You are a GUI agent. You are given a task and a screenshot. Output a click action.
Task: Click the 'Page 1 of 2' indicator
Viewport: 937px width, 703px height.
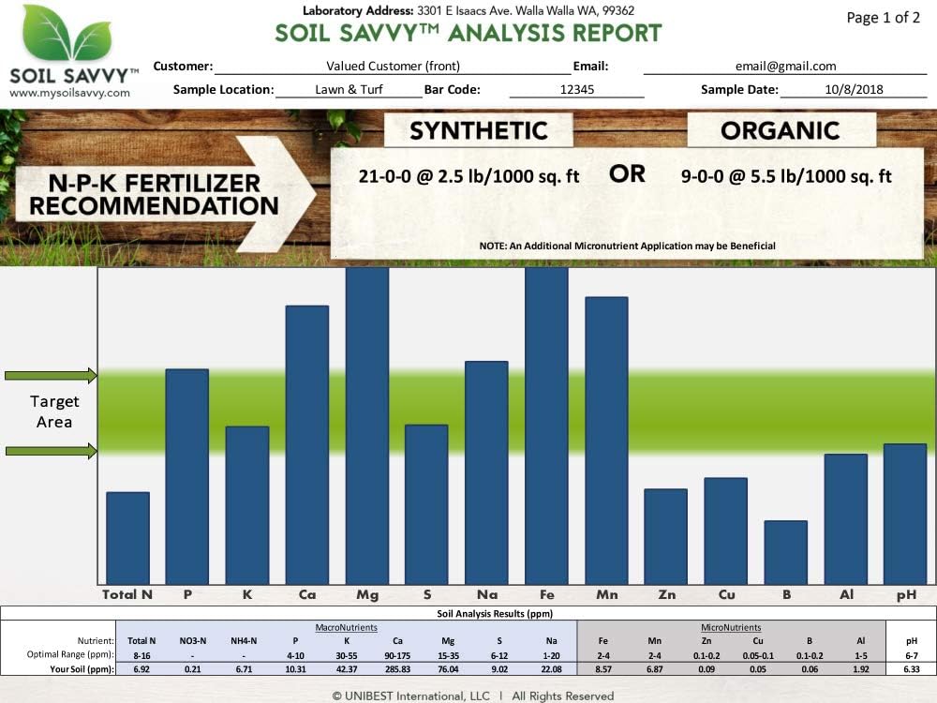883,18
